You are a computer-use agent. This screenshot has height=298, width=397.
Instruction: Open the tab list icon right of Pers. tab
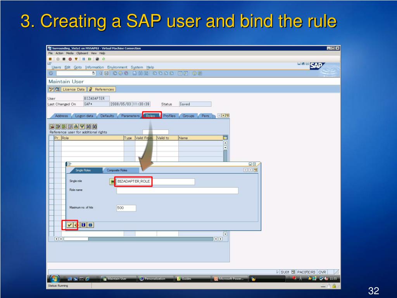coord(227,116)
